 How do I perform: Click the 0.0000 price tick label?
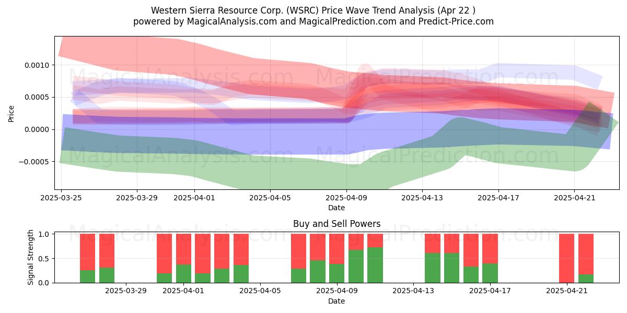[38, 129]
